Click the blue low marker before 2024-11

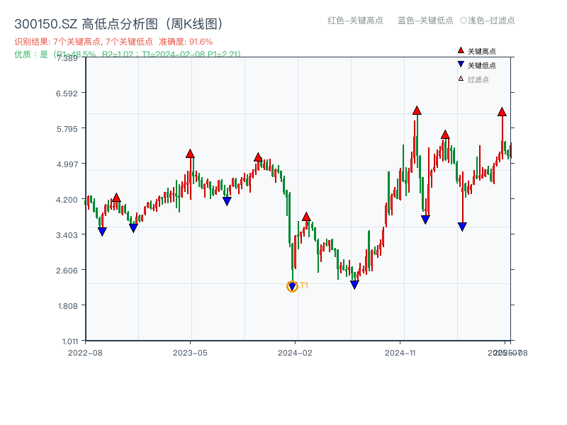[x=355, y=285]
